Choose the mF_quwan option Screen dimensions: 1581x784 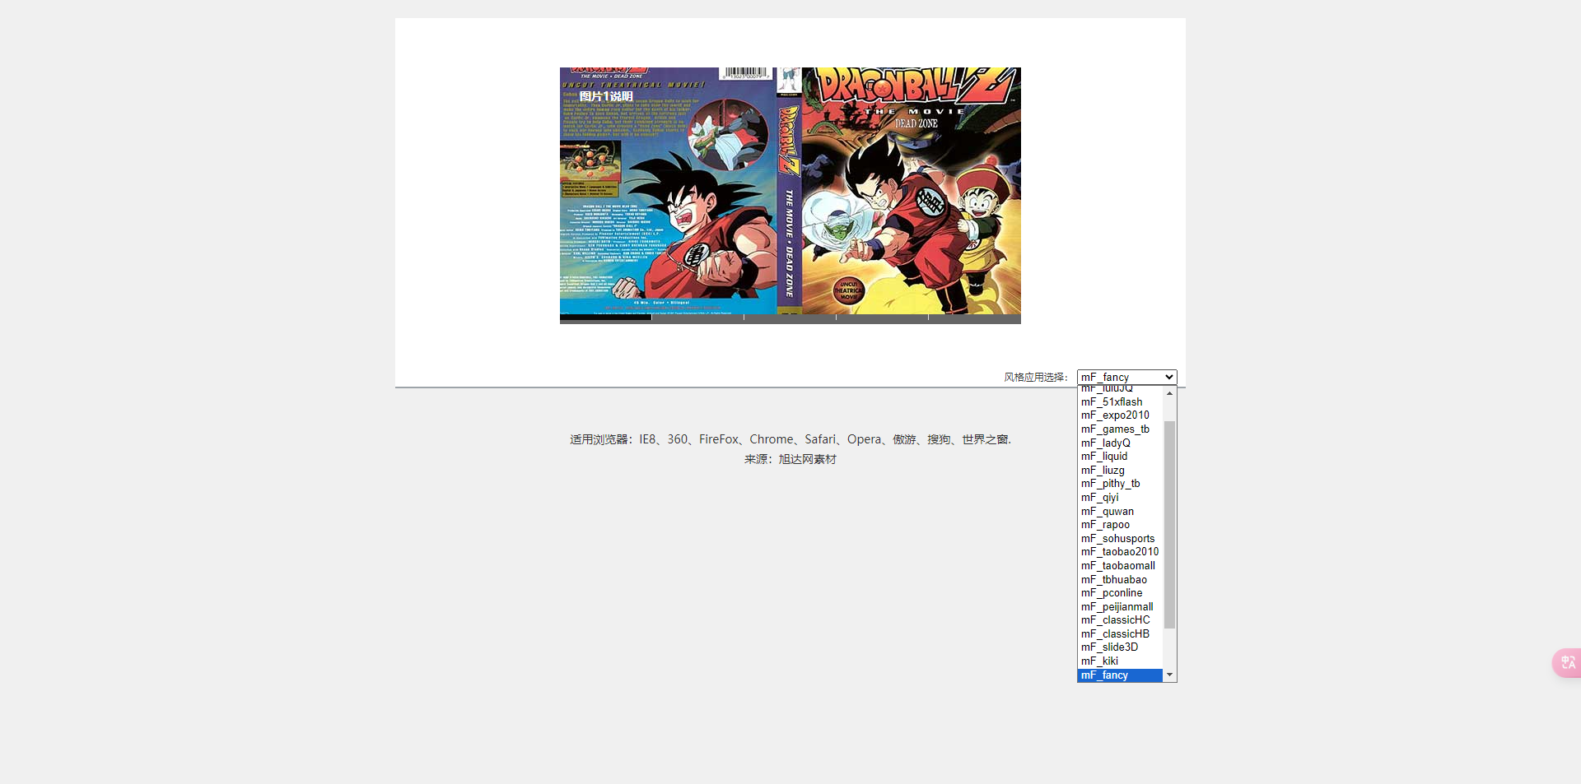click(1120, 511)
